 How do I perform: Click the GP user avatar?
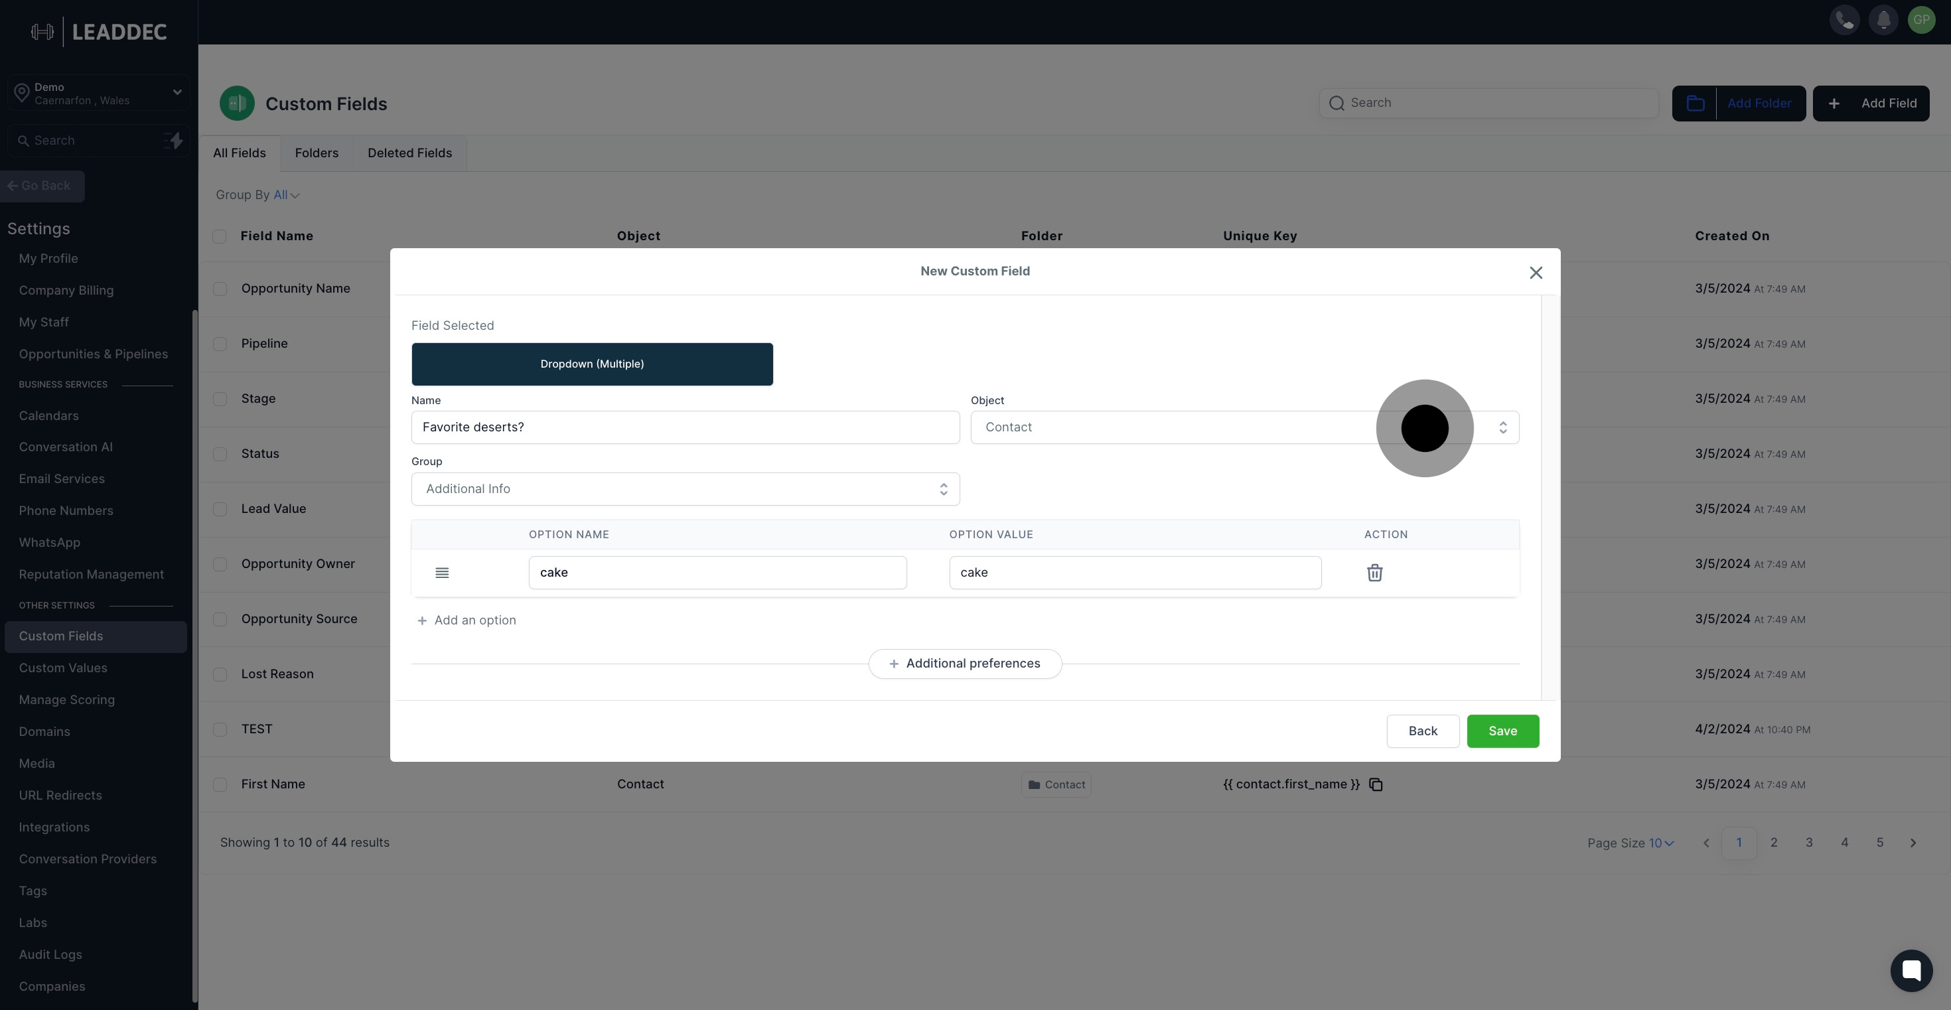(x=1921, y=20)
